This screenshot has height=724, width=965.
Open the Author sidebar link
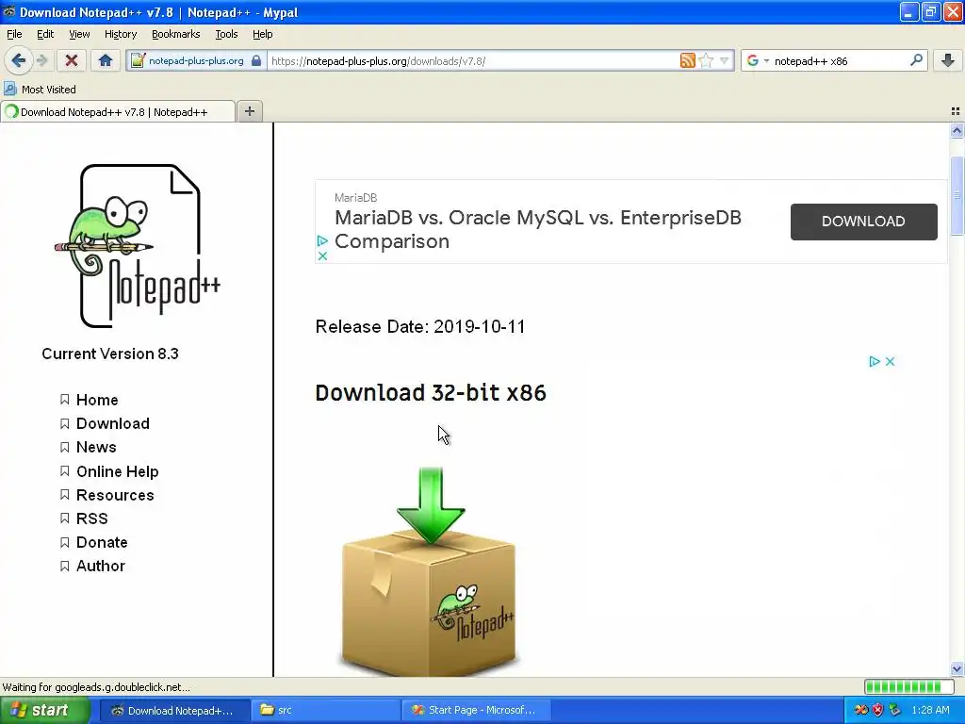click(100, 566)
